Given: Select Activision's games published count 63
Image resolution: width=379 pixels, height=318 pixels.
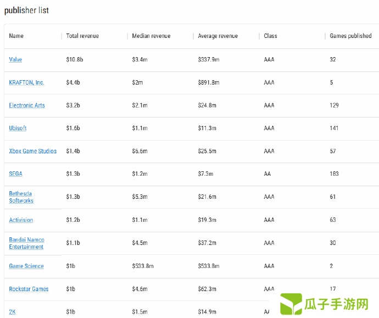Looking at the screenshot, I should 333,220.
